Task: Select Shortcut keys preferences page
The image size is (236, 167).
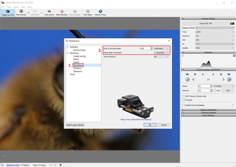Action: 79,50
